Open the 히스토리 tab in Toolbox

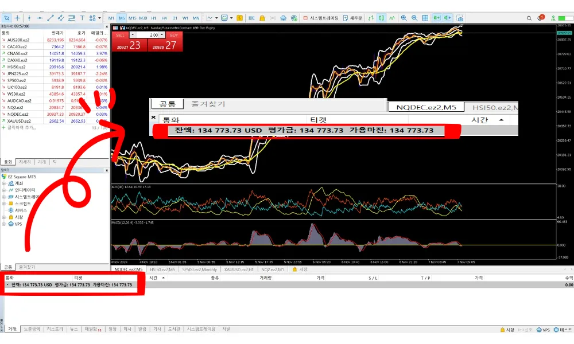55,329
